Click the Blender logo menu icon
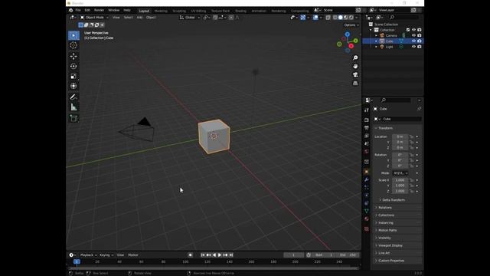This screenshot has height=276, width=490. click(71, 10)
